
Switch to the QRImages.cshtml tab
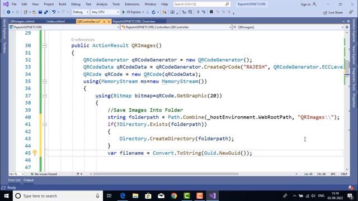(22, 21)
